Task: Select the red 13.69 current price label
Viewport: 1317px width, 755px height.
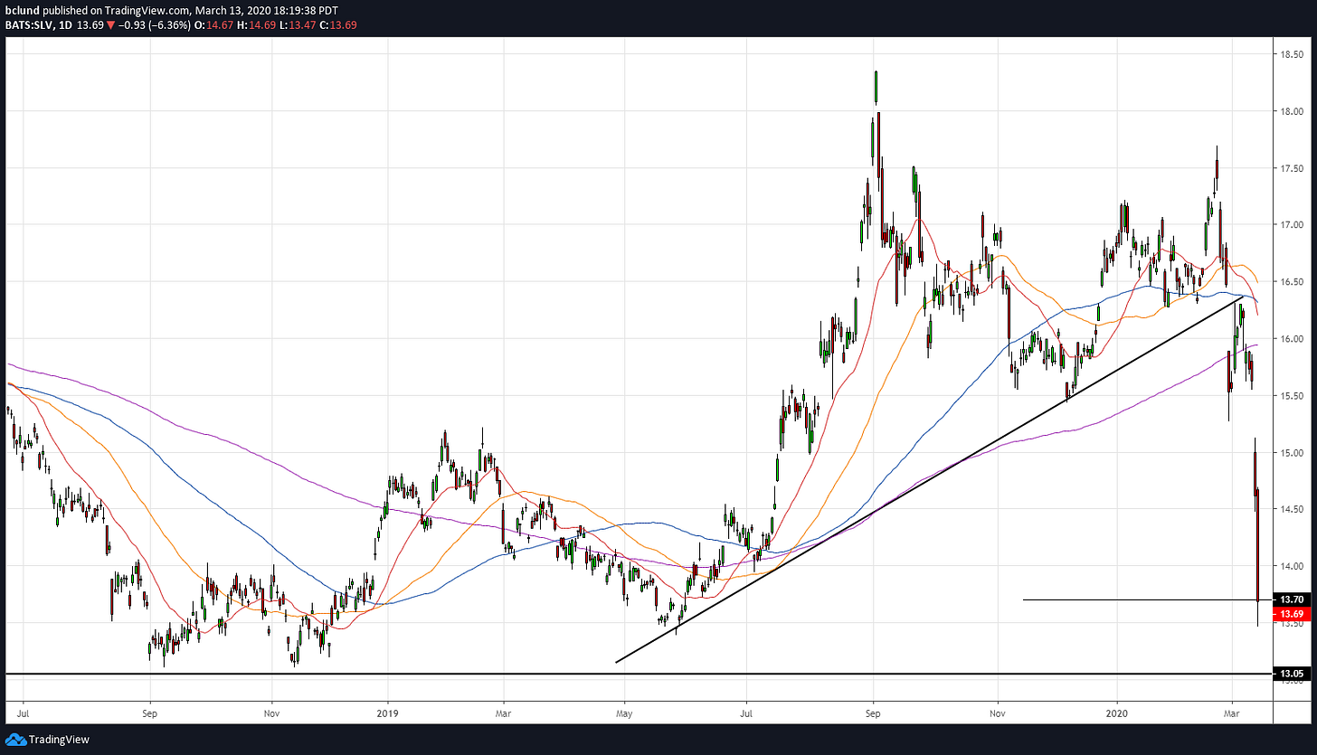Action: click(1287, 615)
